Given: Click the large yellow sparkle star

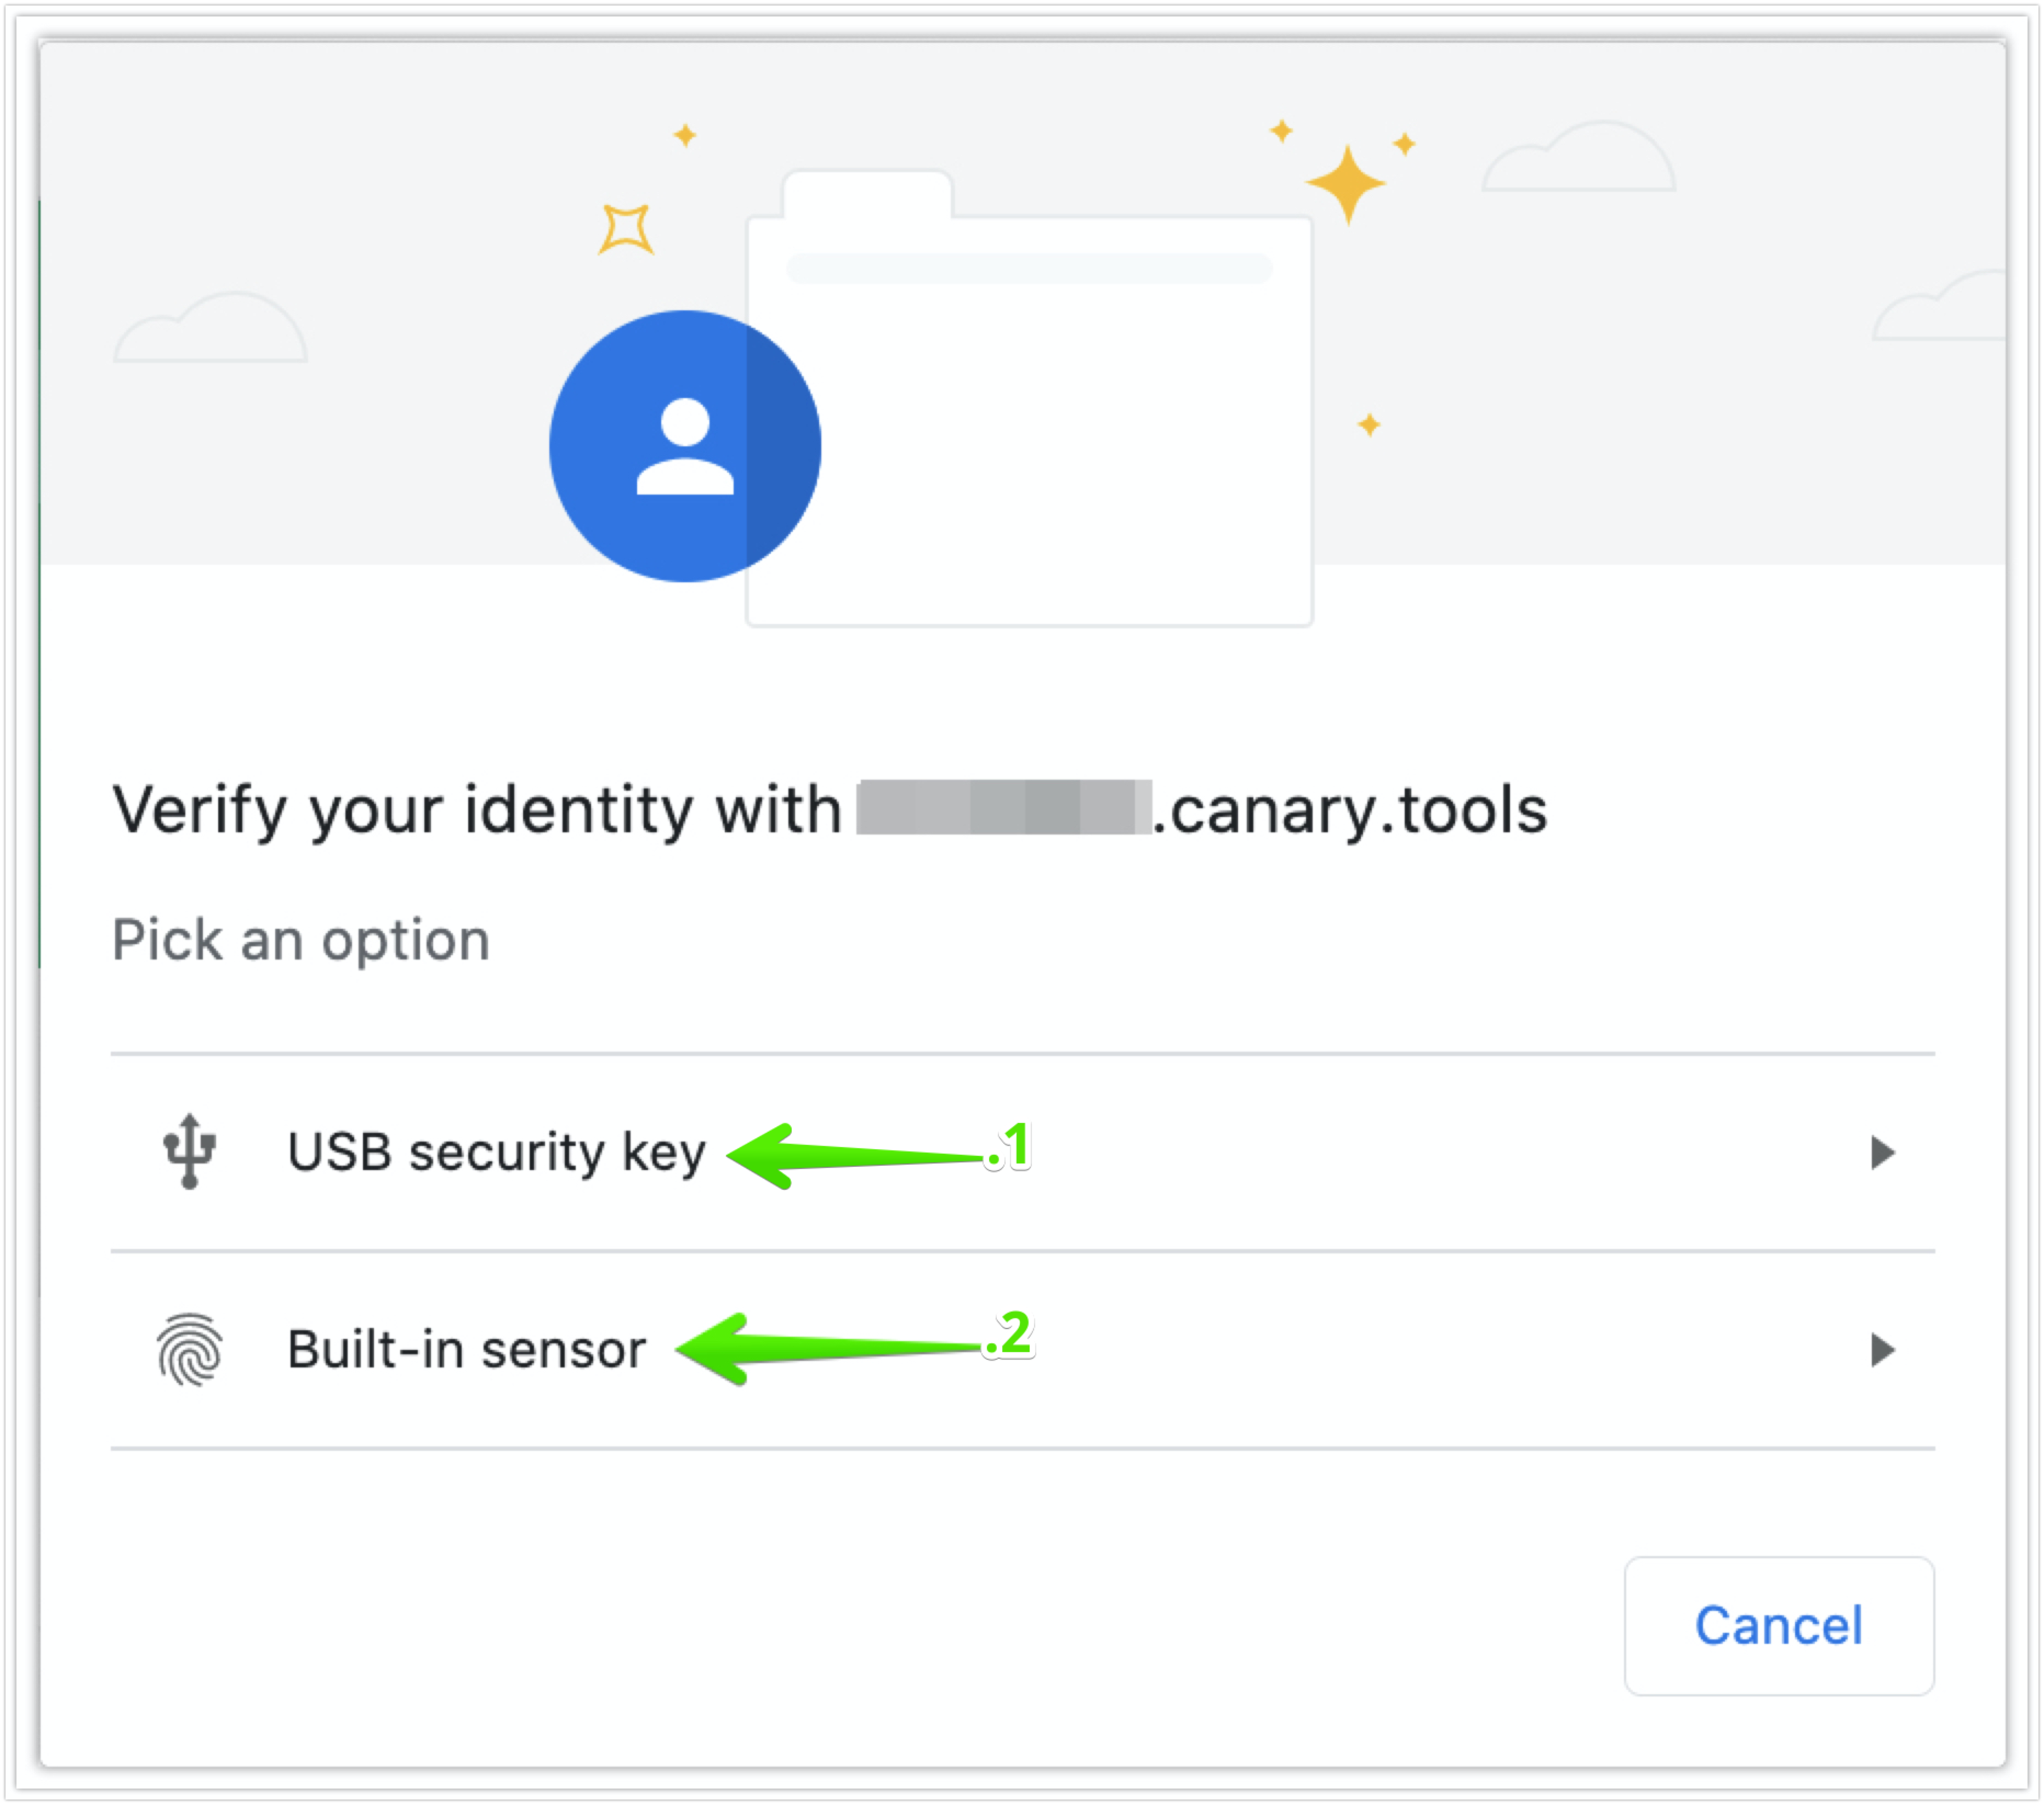Looking at the screenshot, I should click(x=1346, y=184).
